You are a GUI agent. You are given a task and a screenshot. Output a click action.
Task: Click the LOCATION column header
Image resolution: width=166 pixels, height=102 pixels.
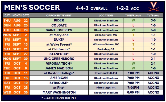106,16
